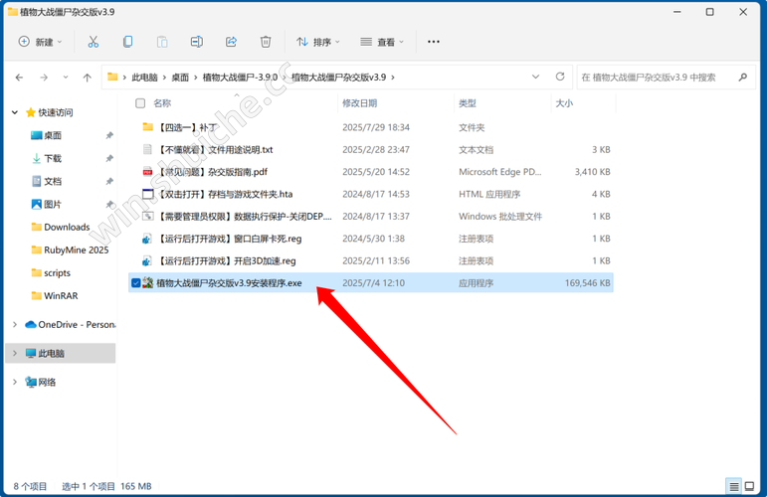Switch to details view in status bar
The height and width of the screenshot is (497, 767).
[734, 486]
